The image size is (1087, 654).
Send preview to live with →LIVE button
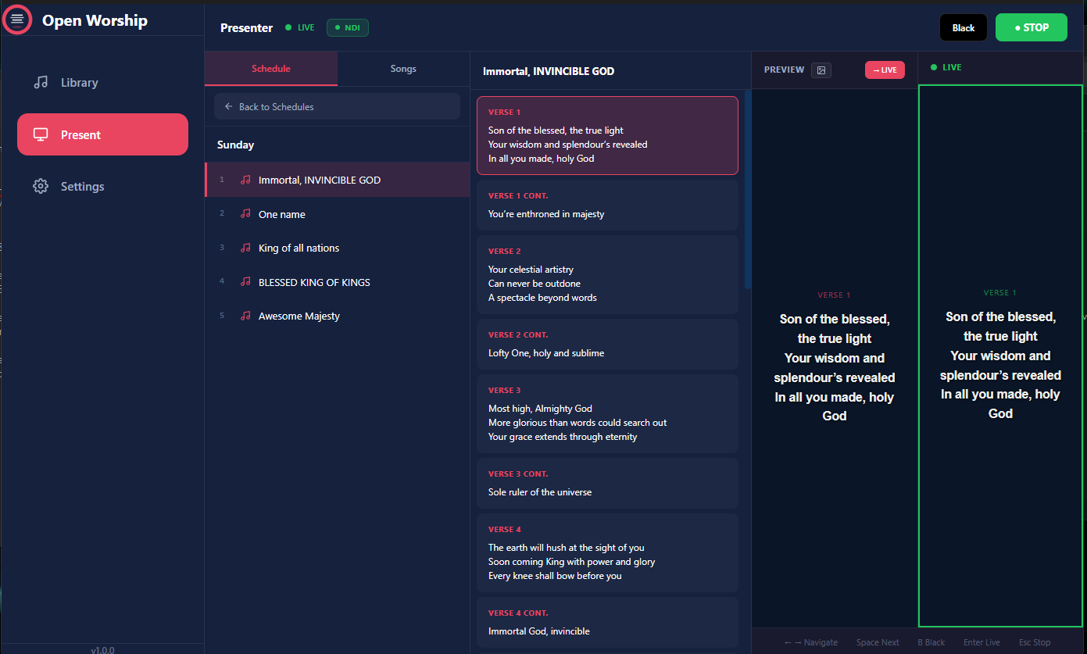(884, 70)
